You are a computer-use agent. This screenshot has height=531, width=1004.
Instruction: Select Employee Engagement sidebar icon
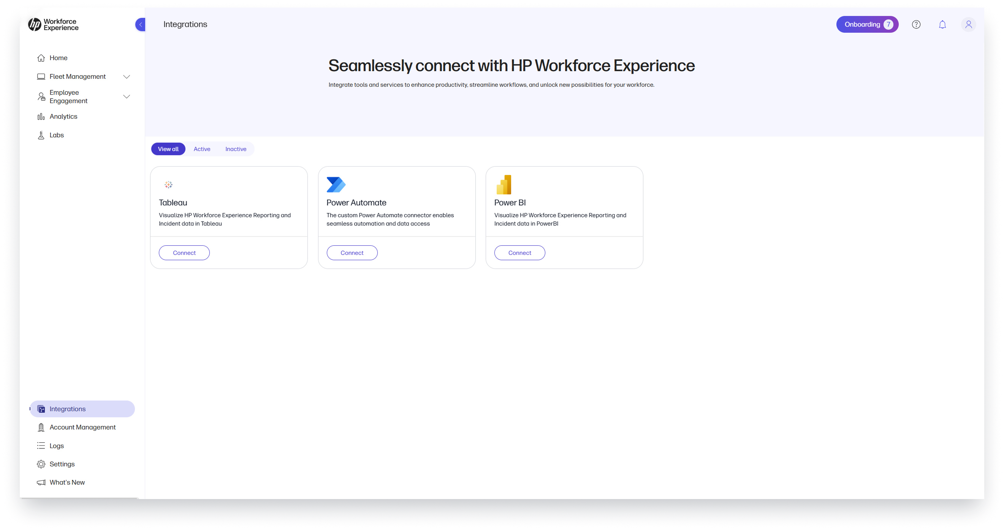click(41, 96)
